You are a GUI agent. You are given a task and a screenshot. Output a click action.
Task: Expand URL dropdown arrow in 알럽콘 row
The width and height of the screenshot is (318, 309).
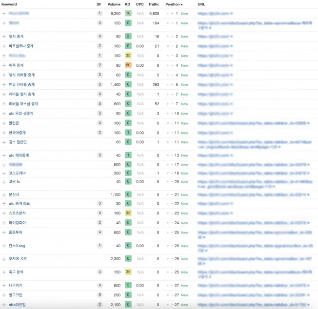coord(308,123)
